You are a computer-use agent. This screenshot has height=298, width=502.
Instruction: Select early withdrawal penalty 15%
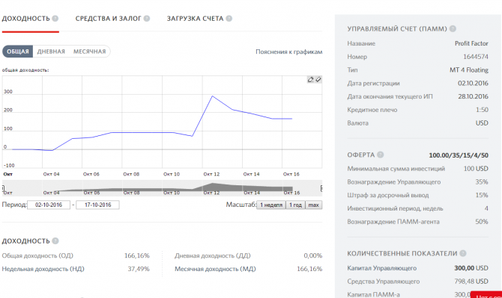[482, 195]
